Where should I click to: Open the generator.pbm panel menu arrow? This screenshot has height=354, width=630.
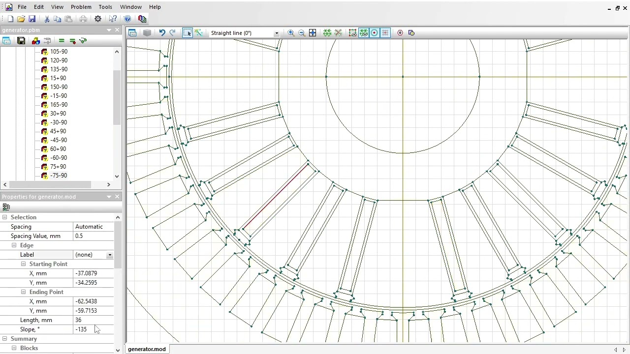[x=109, y=30]
